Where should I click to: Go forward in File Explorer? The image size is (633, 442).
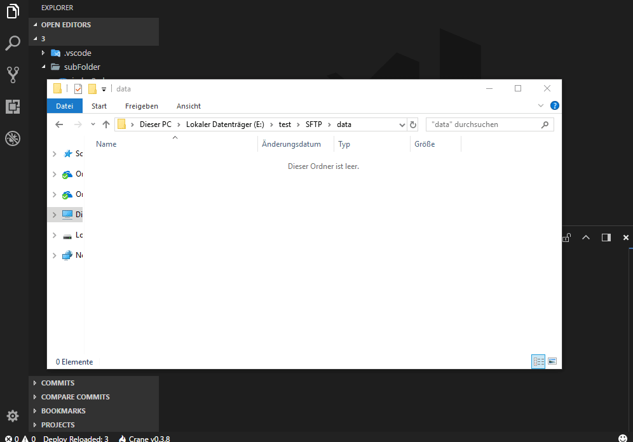point(78,124)
